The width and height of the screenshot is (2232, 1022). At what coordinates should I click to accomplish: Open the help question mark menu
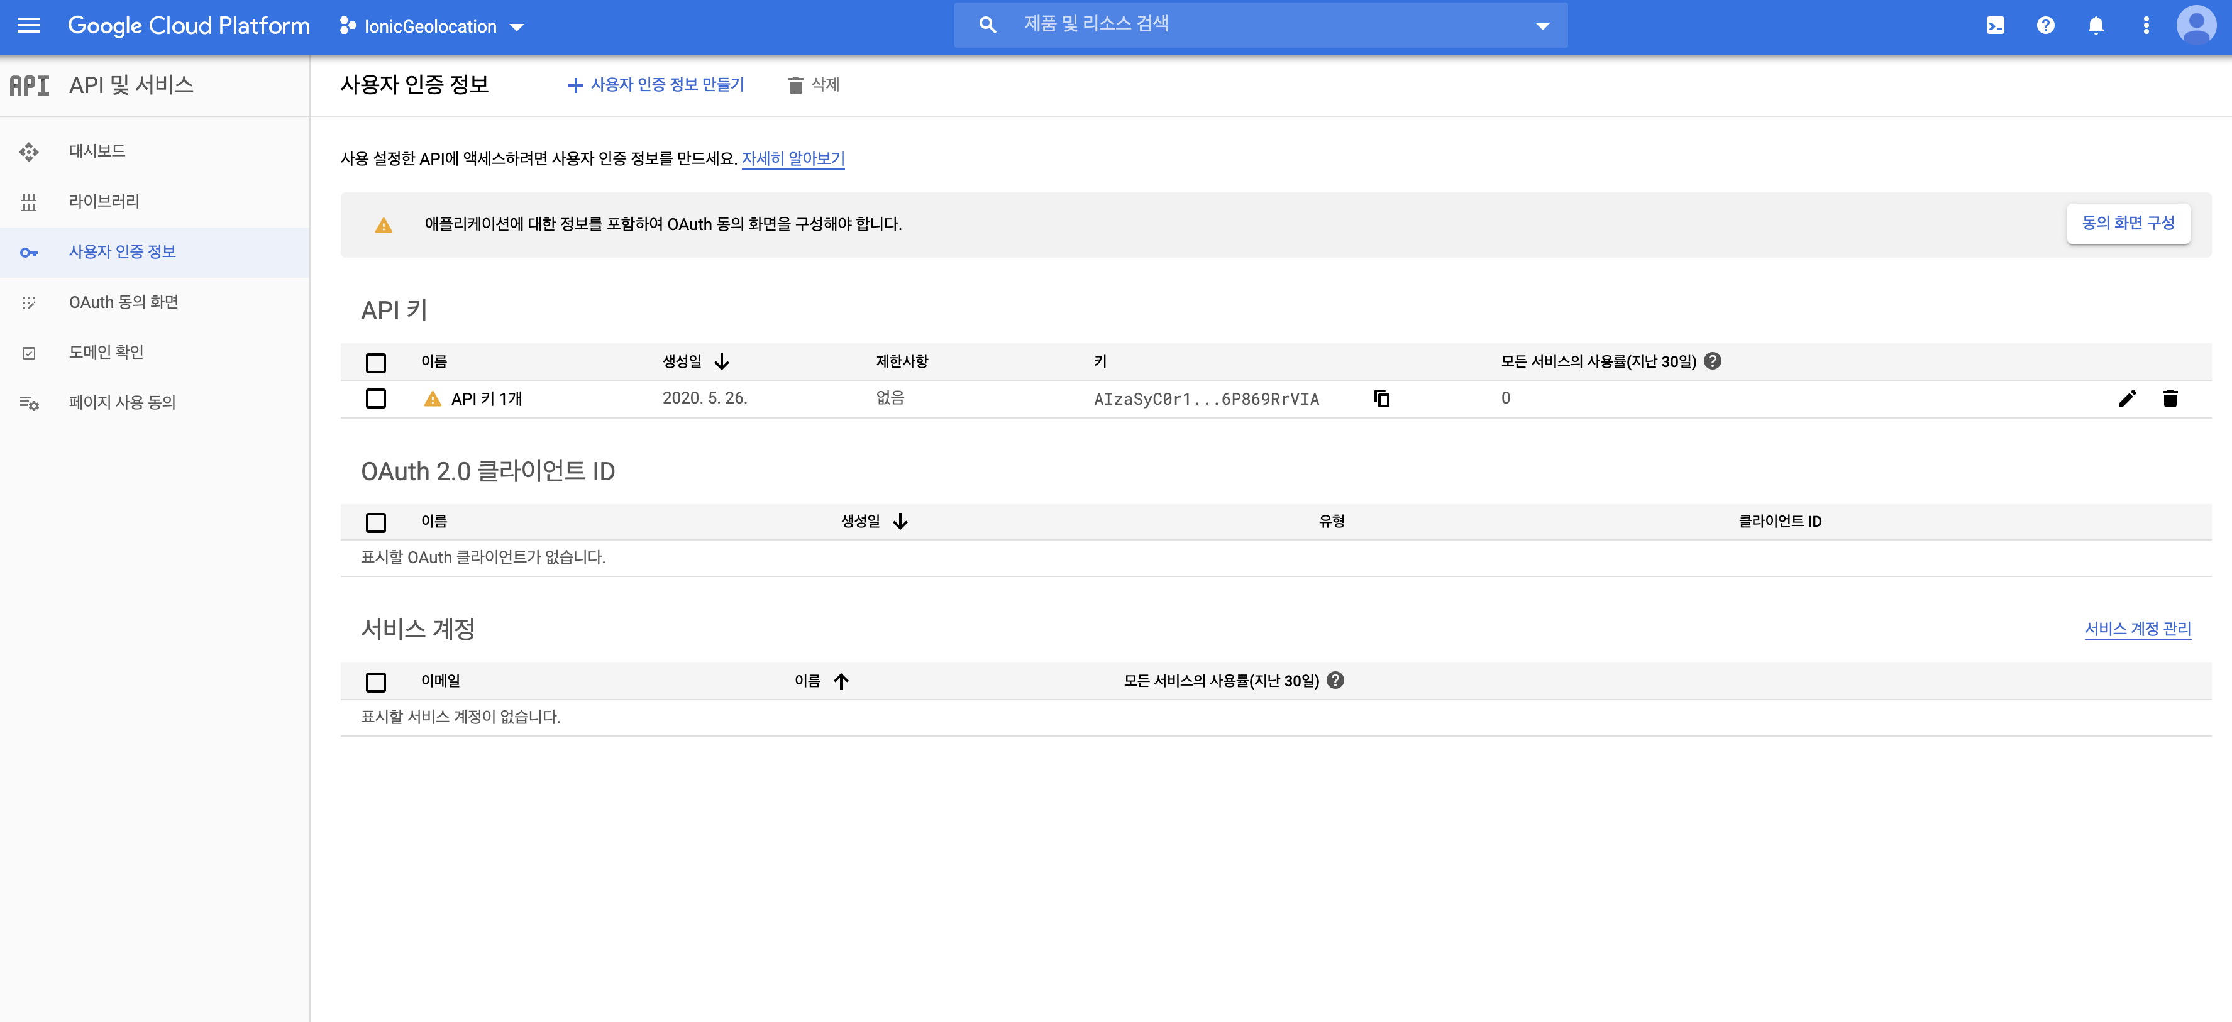coord(2045,26)
